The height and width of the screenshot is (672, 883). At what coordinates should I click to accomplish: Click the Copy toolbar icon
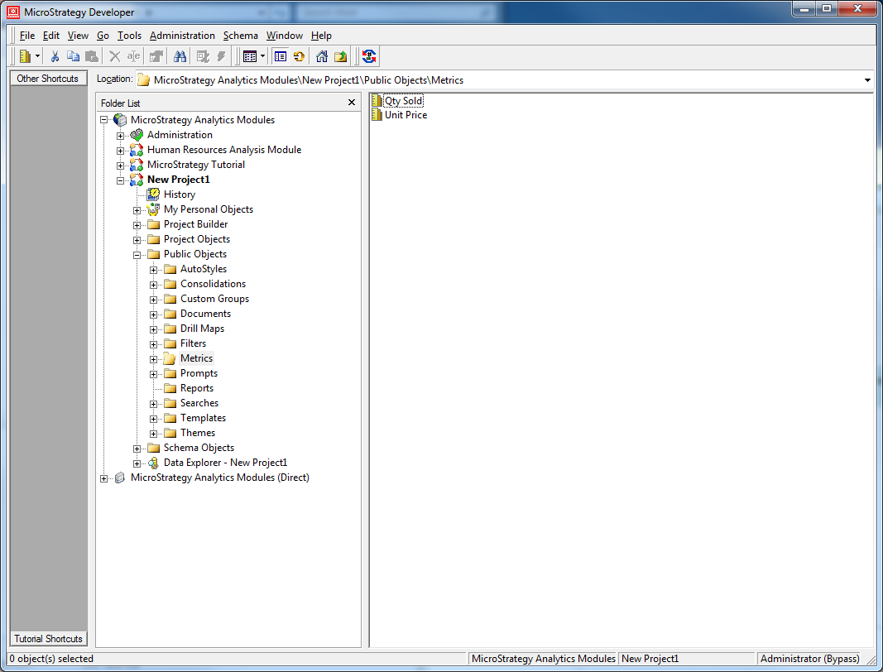coord(73,56)
